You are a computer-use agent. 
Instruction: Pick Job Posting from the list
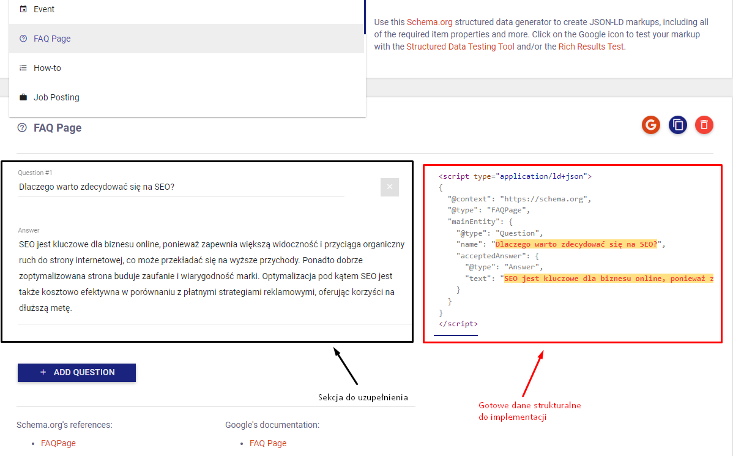187,97
